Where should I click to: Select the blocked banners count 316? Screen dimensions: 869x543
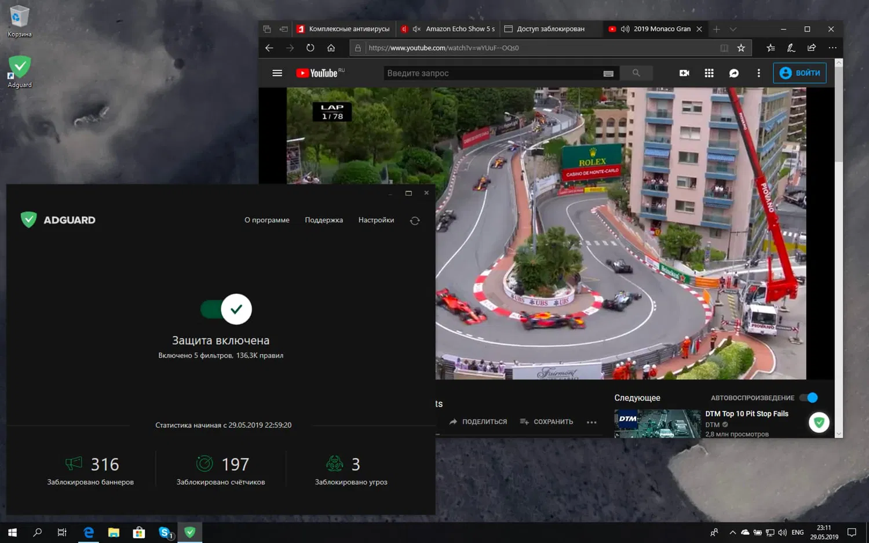105,464
